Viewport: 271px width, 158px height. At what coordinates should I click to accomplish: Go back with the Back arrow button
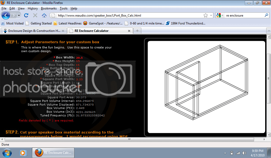pos(6,16)
